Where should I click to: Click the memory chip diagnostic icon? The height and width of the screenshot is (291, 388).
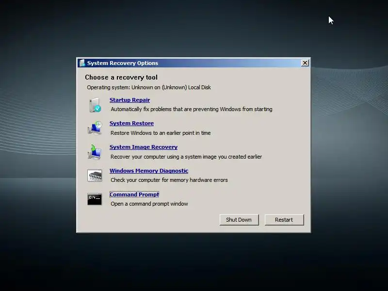tap(95, 176)
